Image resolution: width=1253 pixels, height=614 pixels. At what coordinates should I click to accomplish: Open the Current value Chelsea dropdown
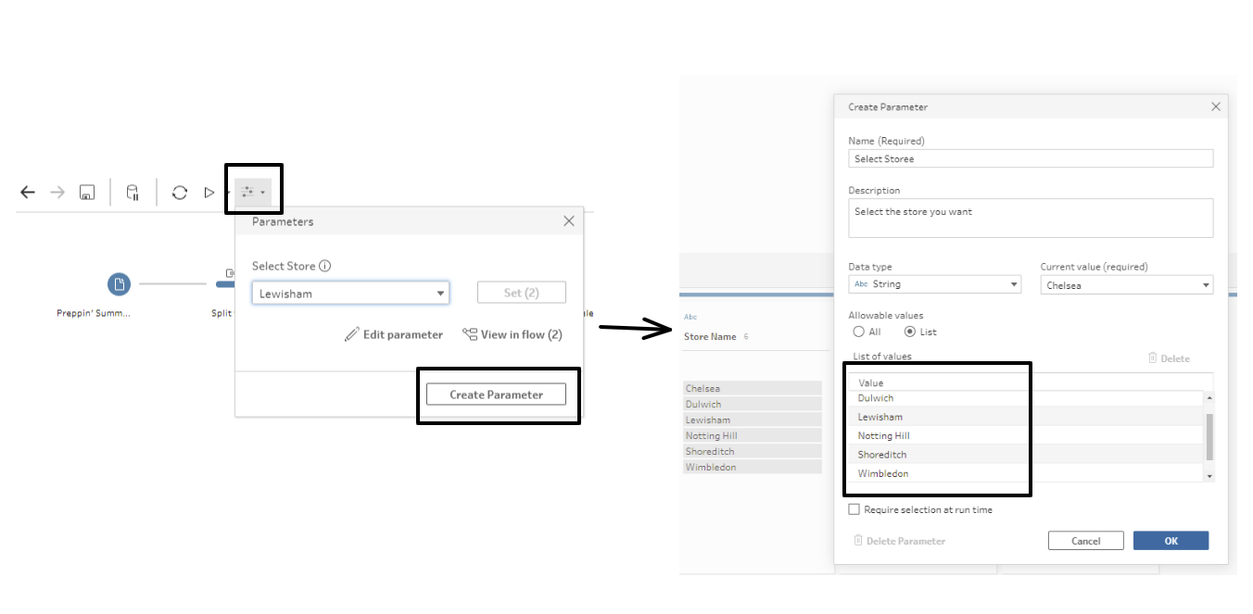pyautogui.click(x=1126, y=285)
